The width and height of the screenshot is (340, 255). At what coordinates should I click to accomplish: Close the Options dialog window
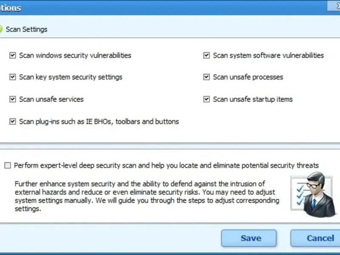coord(333,6)
